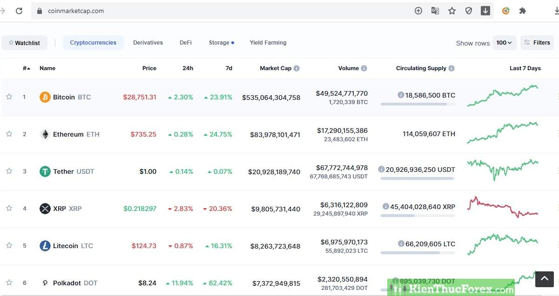Image resolution: width=559 pixels, height=296 pixels.
Task: Open the Watchlist button
Action: pos(24,43)
